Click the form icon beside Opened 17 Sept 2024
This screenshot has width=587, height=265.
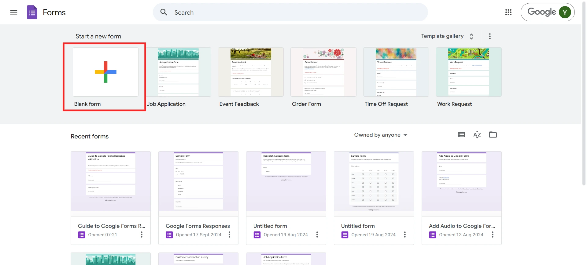coord(169,235)
